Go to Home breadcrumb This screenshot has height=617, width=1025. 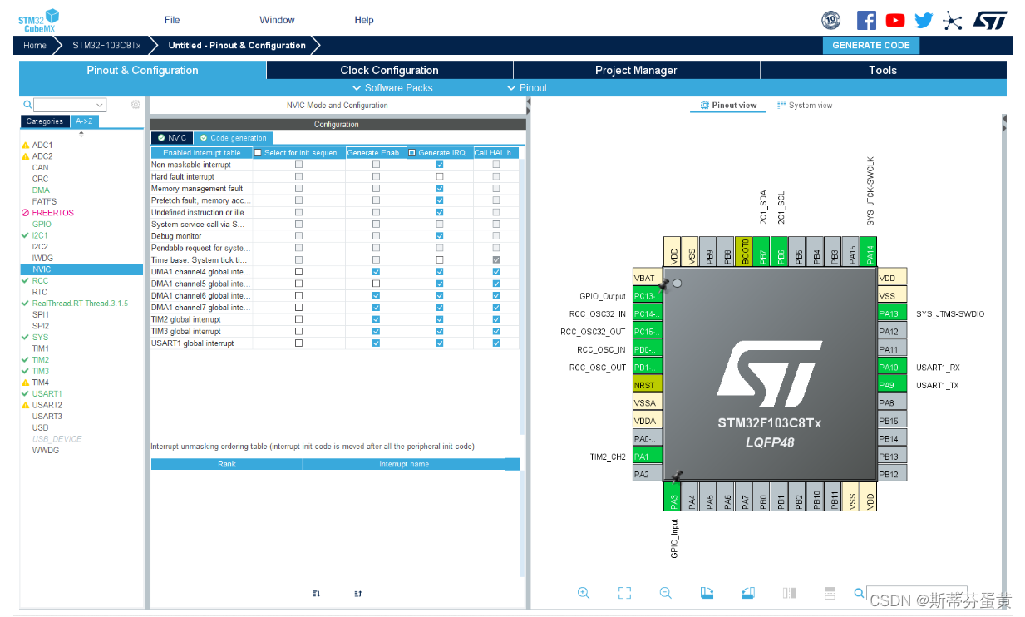pos(35,46)
